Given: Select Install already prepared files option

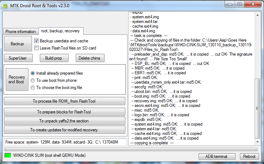Looking at the screenshot, I should tap(33, 73).
